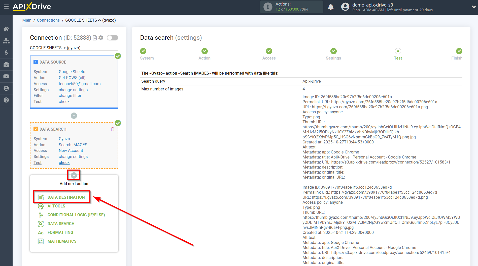
Task: Click the check link under Data Search
Action: click(x=64, y=163)
